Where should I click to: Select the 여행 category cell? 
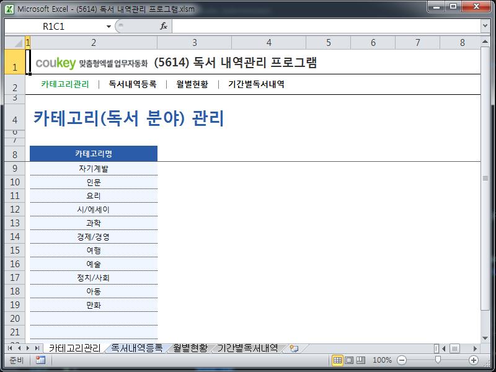click(x=94, y=250)
